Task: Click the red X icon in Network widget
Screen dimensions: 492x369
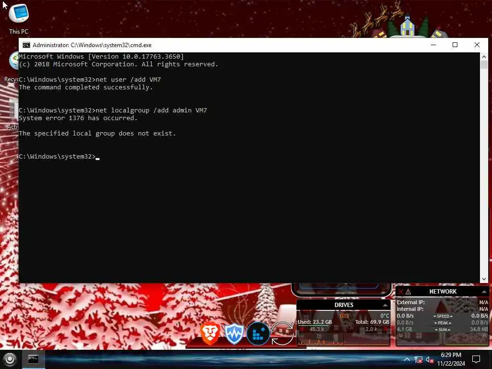Action: pyautogui.click(x=401, y=292)
